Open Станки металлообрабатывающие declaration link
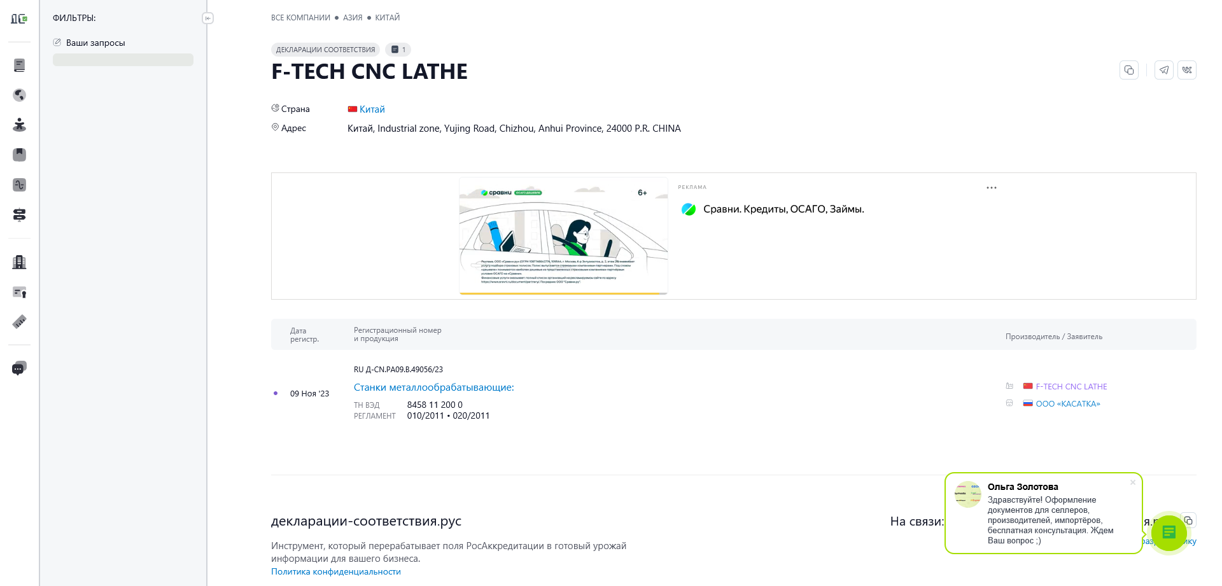The image size is (1222, 586). 434,387
